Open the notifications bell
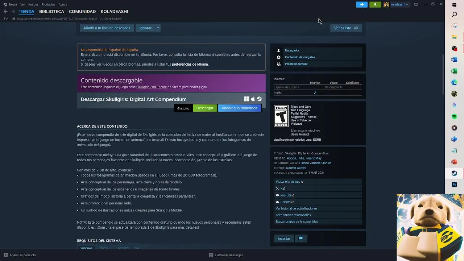 [x=375, y=4]
